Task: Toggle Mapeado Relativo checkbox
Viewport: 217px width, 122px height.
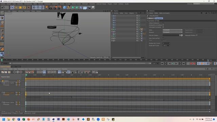Action: [x=197, y=35]
